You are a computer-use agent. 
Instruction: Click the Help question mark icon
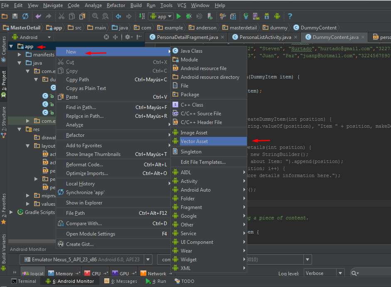click(290, 17)
